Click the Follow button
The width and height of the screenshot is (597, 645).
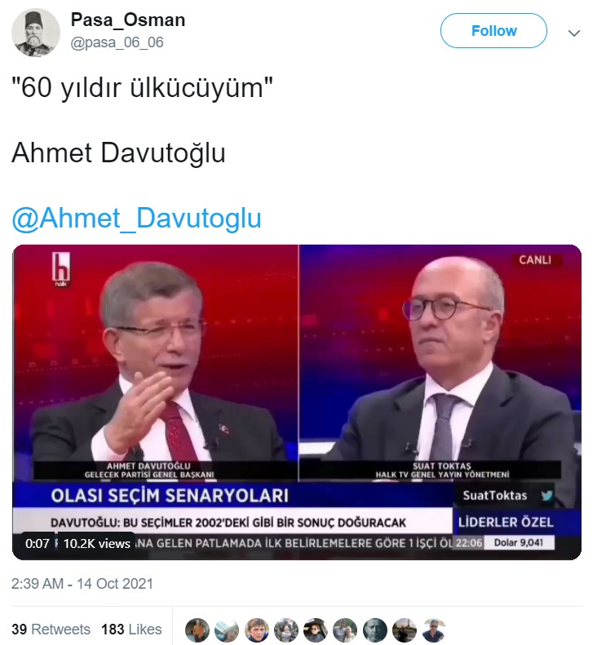tap(493, 31)
